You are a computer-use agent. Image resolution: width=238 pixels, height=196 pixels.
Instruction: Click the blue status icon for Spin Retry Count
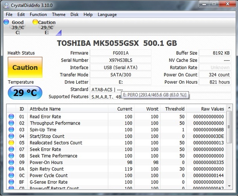coord(11,169)
